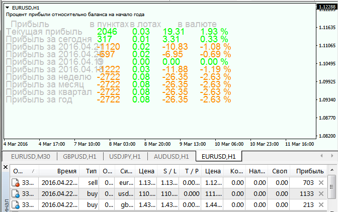Sort orders by the T / P column
The image size is (338, 212).
tap(190, 171)
